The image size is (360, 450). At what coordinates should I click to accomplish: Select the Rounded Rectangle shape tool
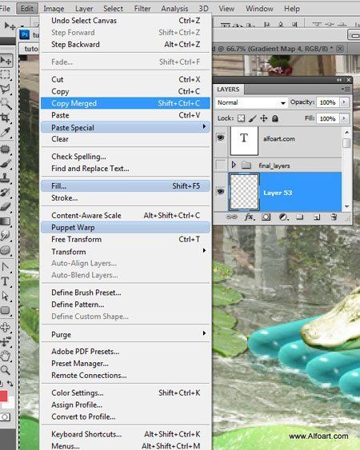(5, 310)
